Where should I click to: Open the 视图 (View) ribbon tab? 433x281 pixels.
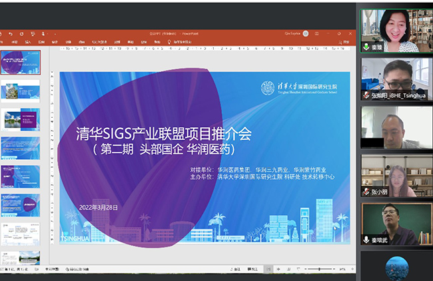144,42
